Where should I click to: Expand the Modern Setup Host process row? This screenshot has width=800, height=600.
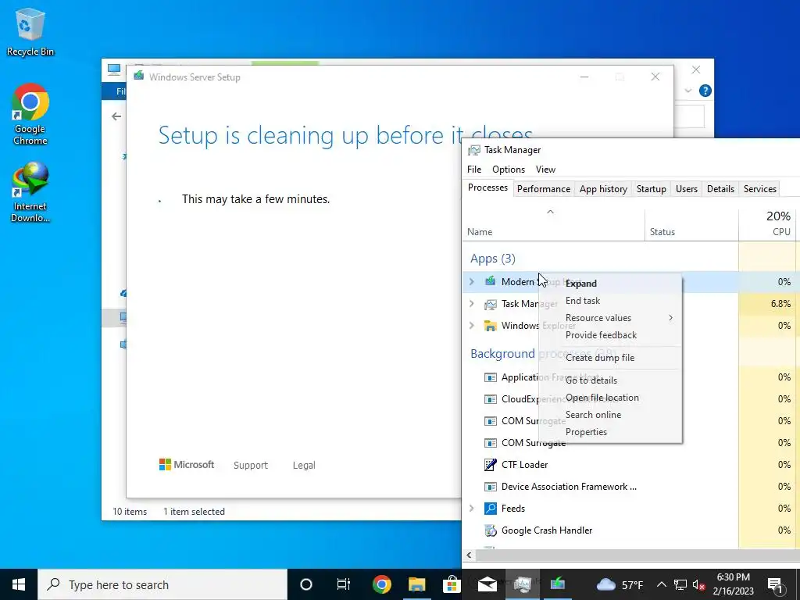click(x=472, y=281)
